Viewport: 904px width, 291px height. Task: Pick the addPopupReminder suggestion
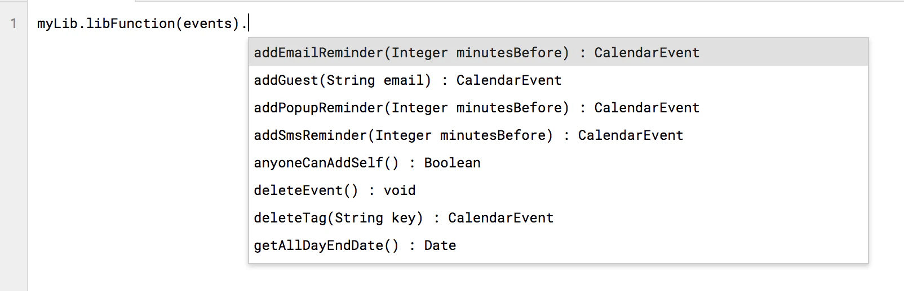click(558, 107)
